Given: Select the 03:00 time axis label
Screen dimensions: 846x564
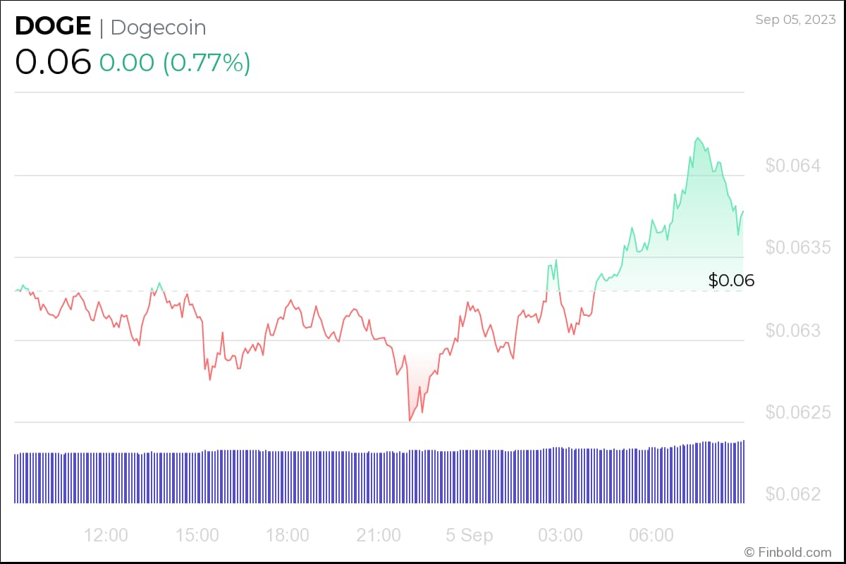Looking at the screenshot, I should coord(560,535).
